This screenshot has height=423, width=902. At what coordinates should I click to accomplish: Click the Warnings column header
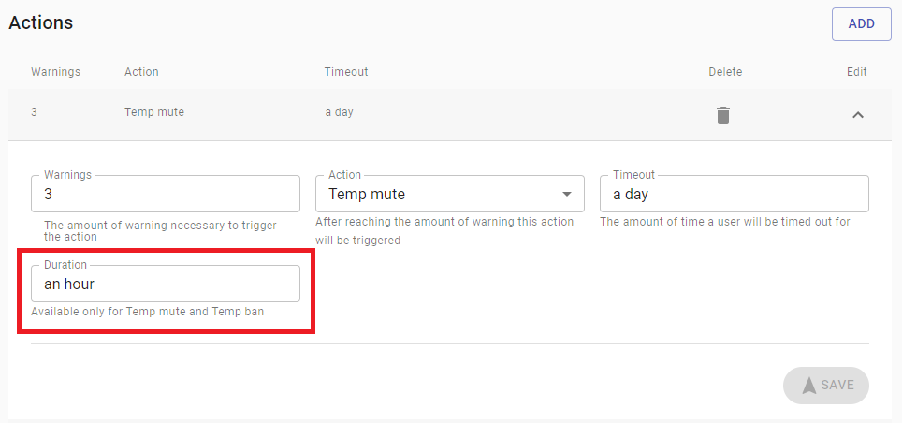click(x=56, y=72)
